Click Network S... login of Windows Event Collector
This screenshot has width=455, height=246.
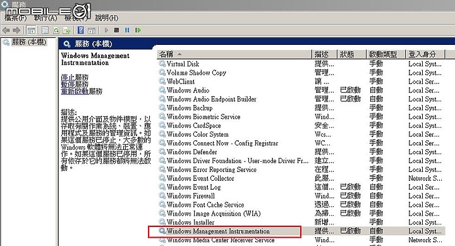point(425,178)
